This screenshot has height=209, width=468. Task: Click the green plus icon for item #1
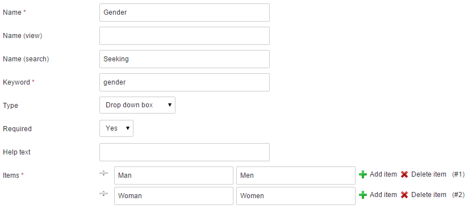(x=362, y=175)
